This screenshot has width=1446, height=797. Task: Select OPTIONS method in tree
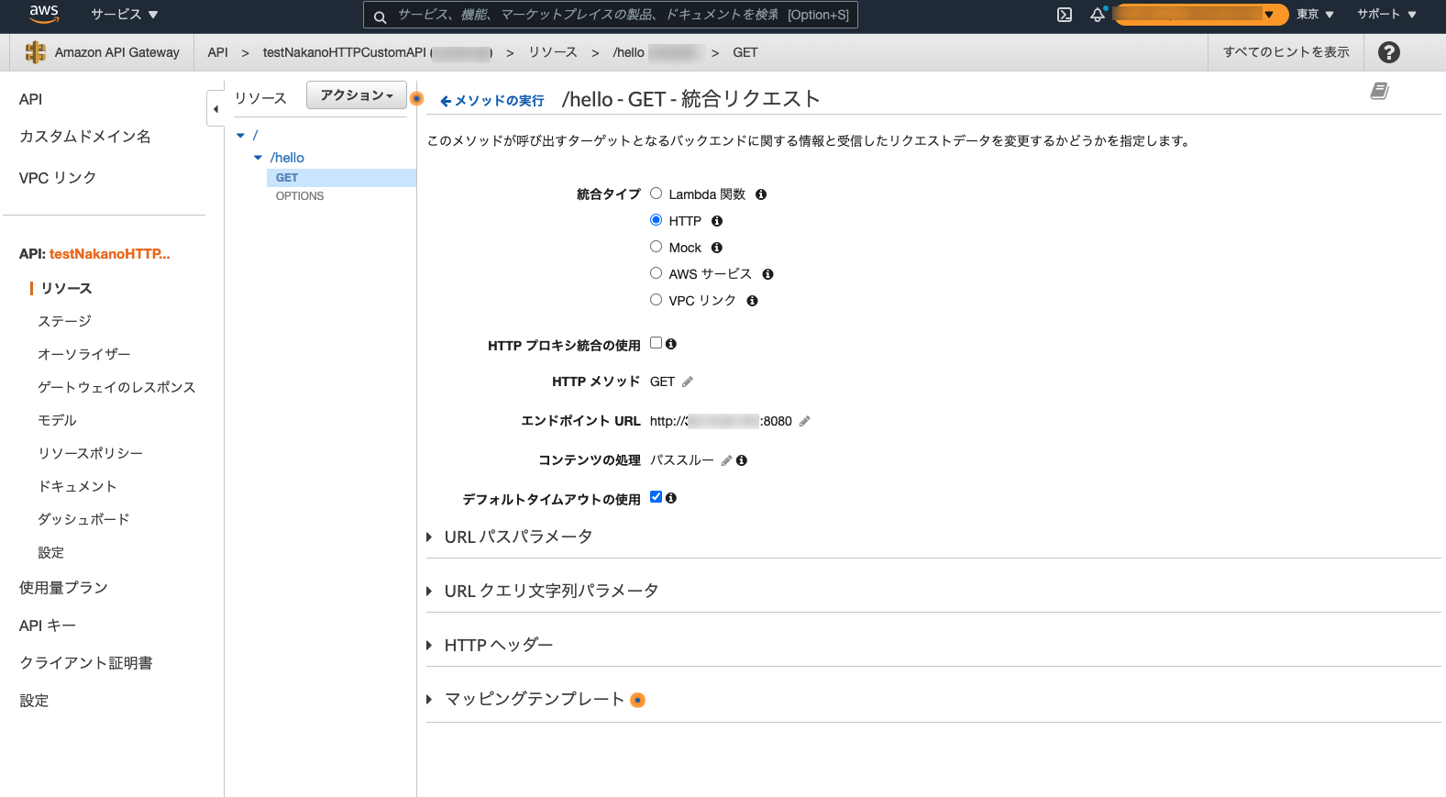(300, 196)
